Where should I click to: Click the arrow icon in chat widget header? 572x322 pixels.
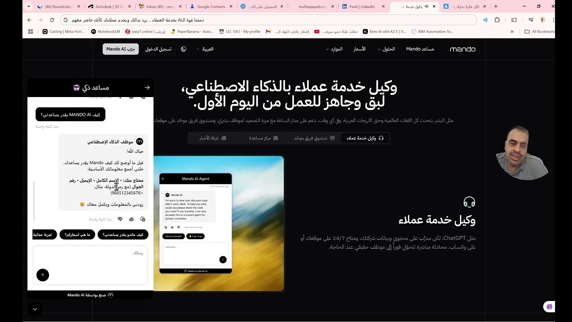tap(147, 88)
